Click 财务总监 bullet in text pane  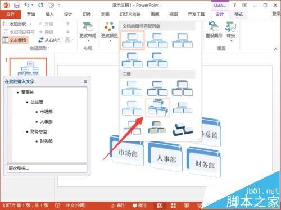pos(39,131)
